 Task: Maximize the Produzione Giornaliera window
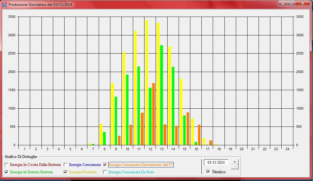291,3
